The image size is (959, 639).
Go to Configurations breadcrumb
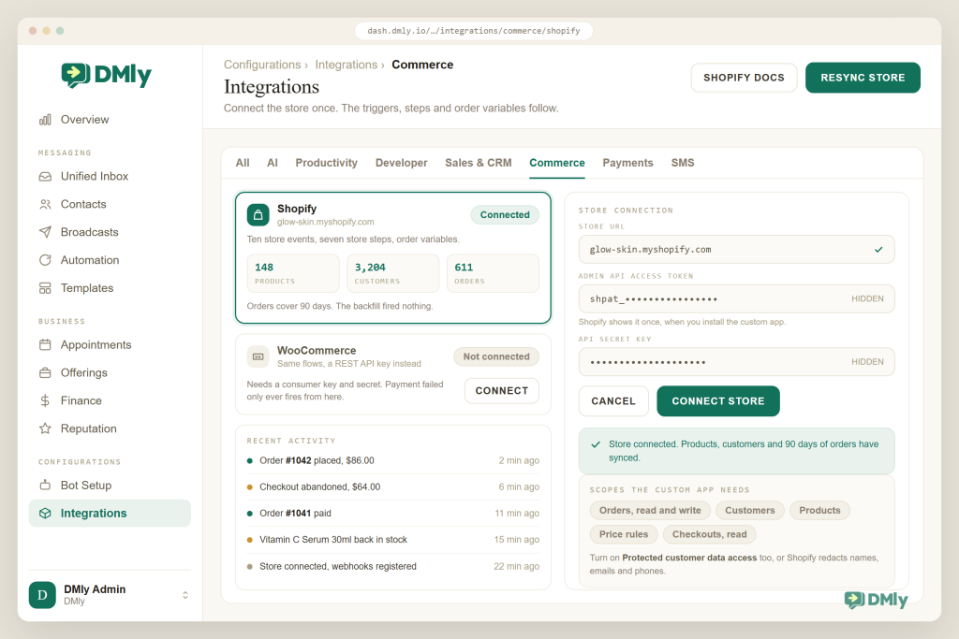(x=262, y=65)
